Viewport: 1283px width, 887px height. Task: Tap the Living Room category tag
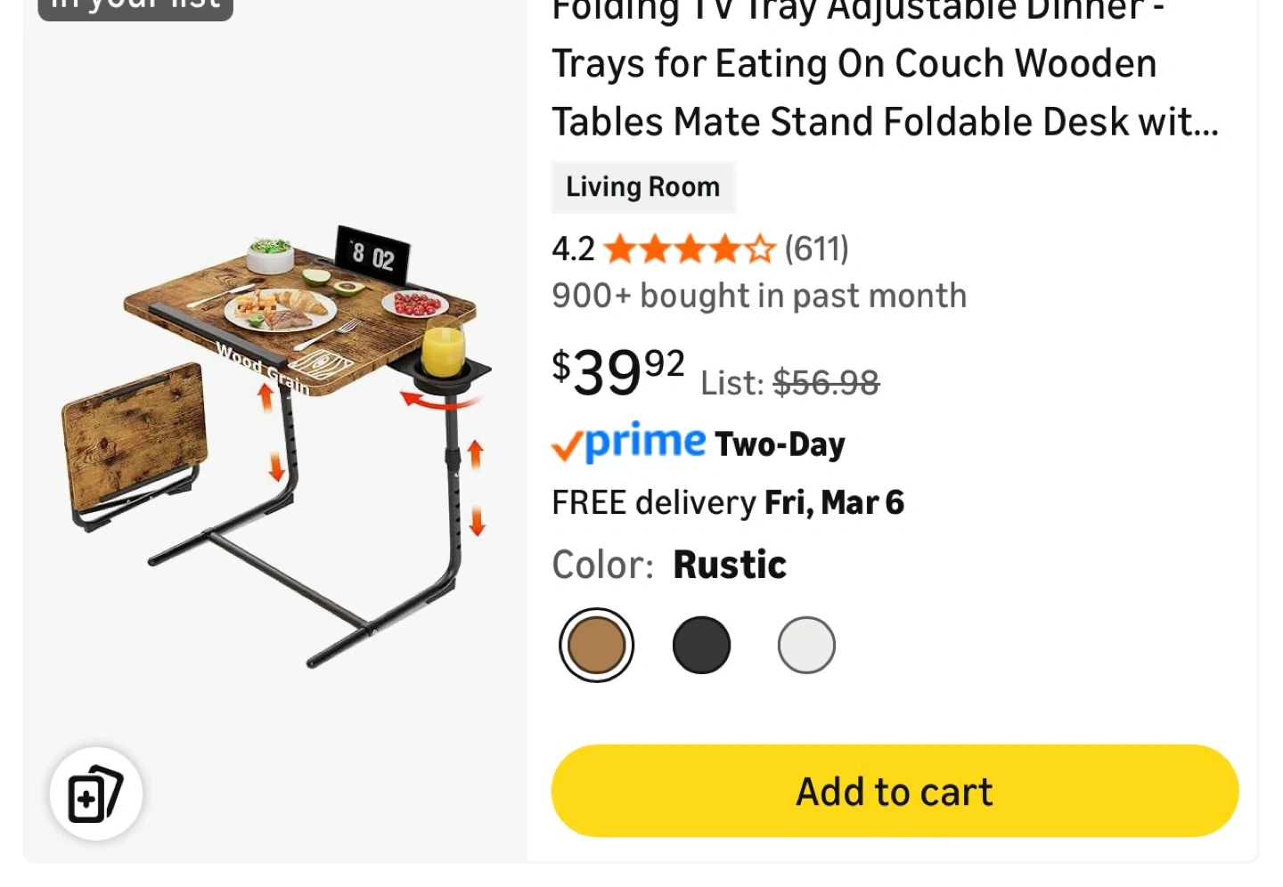[642, 187]
